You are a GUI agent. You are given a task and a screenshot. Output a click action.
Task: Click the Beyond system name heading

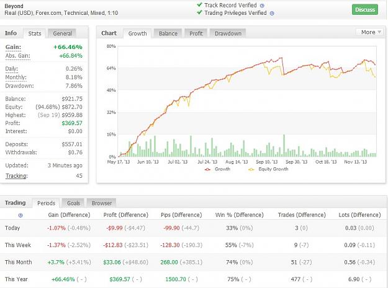tap(14, 6)
